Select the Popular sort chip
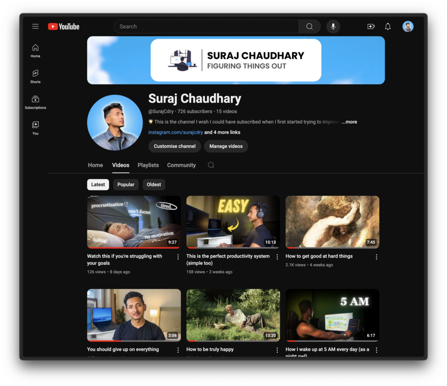Viewport: 447px width, 386px height. [126, 184]
